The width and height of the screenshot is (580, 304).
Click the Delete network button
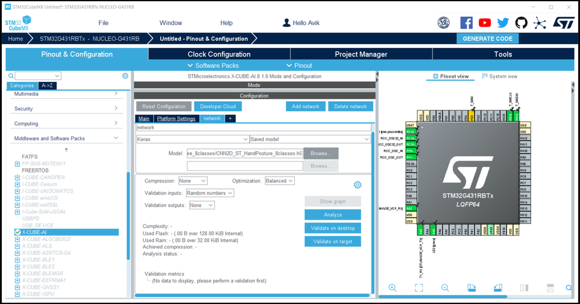coord(350,106)
